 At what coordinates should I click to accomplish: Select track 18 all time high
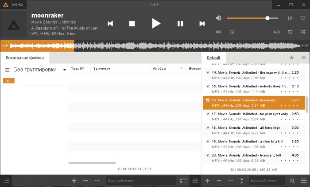coord(254,130)
